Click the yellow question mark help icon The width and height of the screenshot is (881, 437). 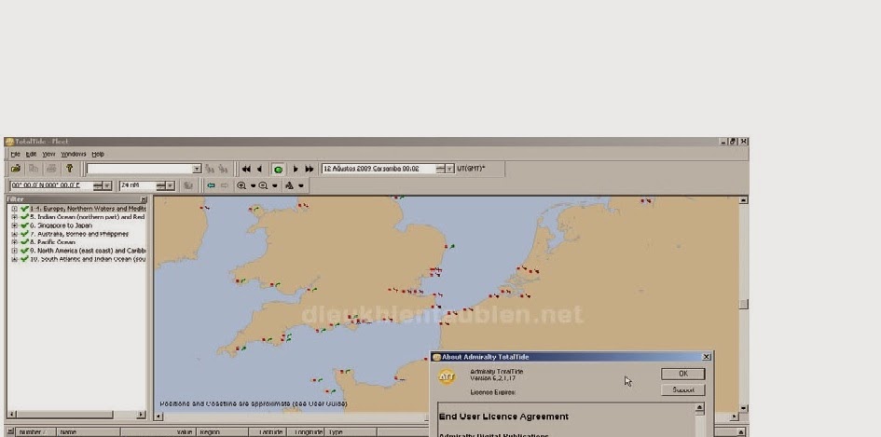coord(70,169)
